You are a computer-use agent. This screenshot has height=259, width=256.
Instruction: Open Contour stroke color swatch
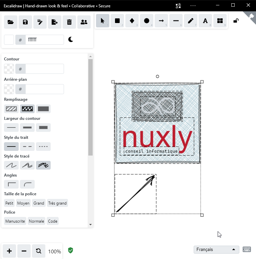pos(9,69)
